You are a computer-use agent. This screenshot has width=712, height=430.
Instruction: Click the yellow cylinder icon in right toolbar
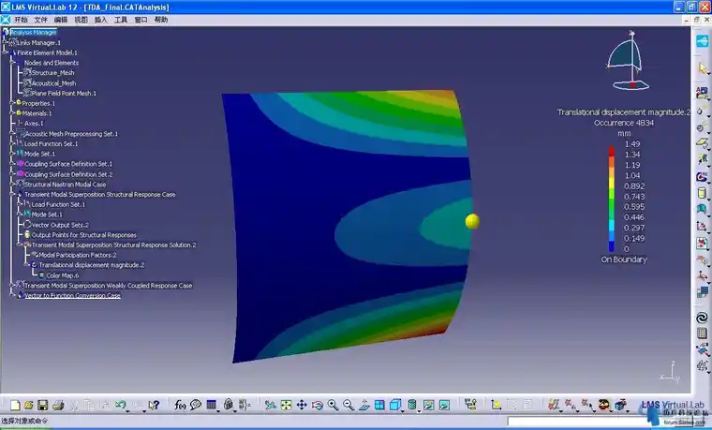(702, 193)
